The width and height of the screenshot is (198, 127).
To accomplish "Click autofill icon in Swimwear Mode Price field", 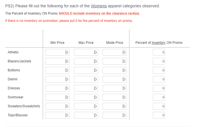I will tap(124, 97).
